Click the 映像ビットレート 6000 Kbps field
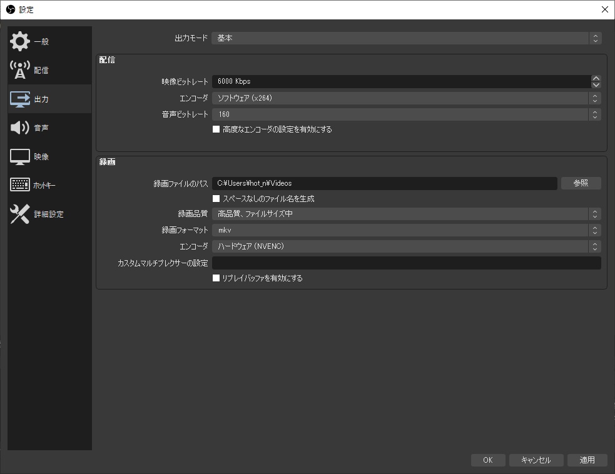Viewport: 615px width, 474px height. (401, 81)
